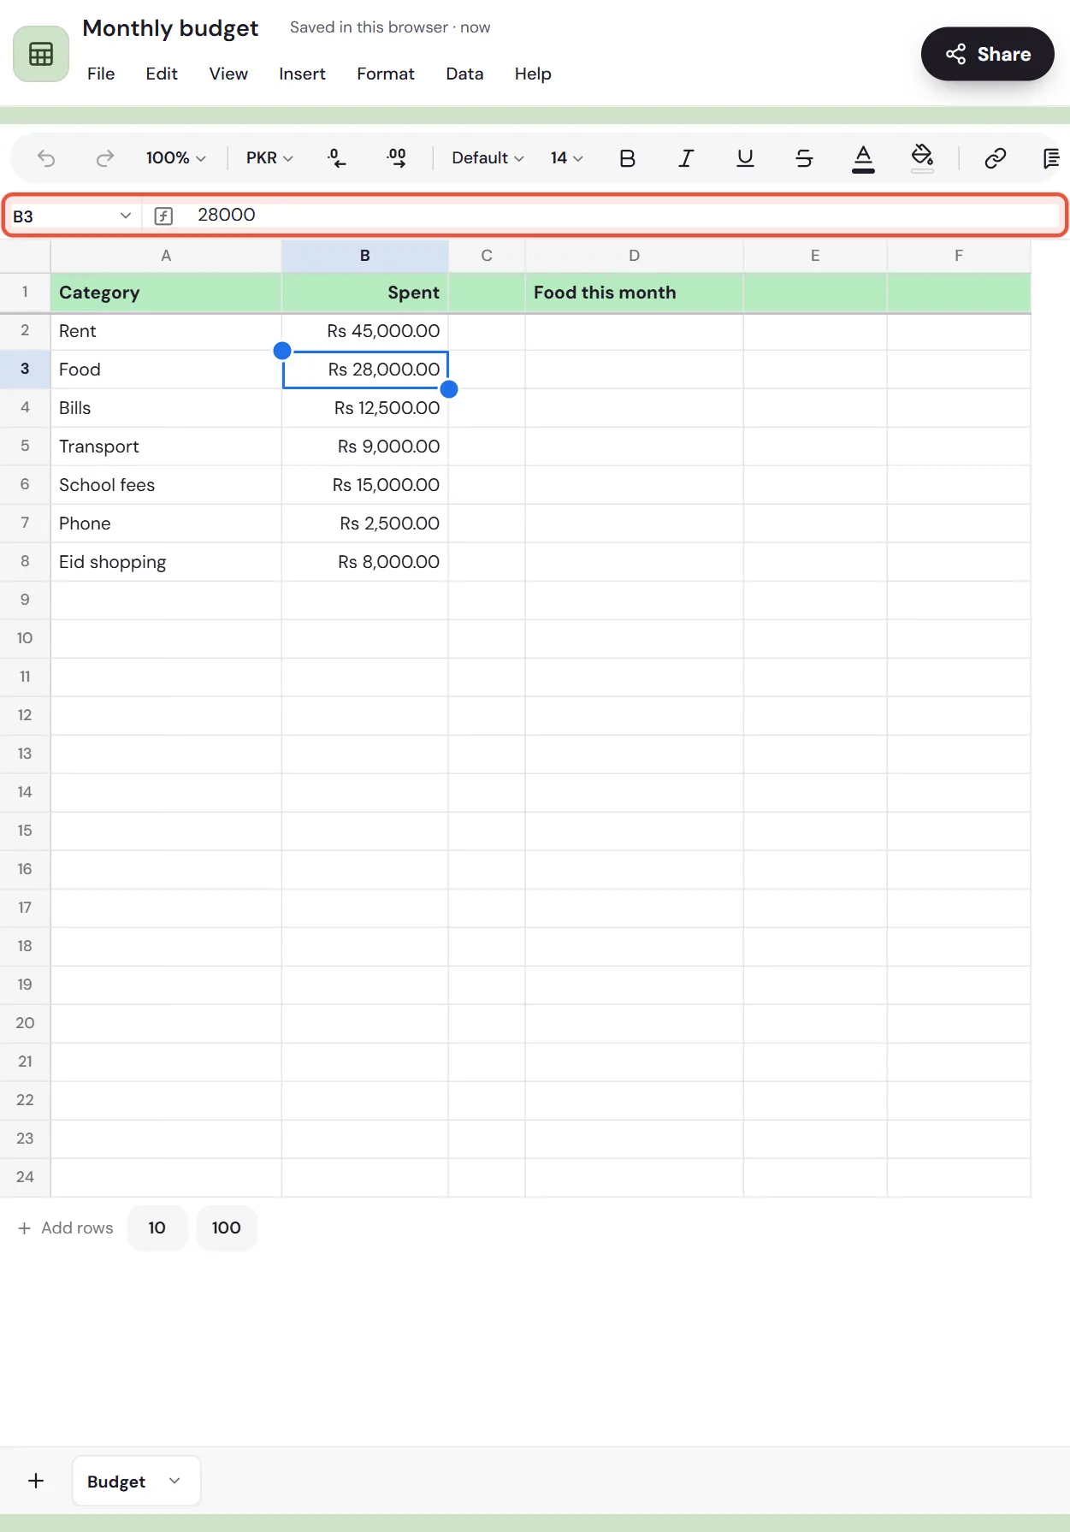Select the Rent cell
The height and width of the screenshot is (1532, 1070).
click(x=166, y=331)
